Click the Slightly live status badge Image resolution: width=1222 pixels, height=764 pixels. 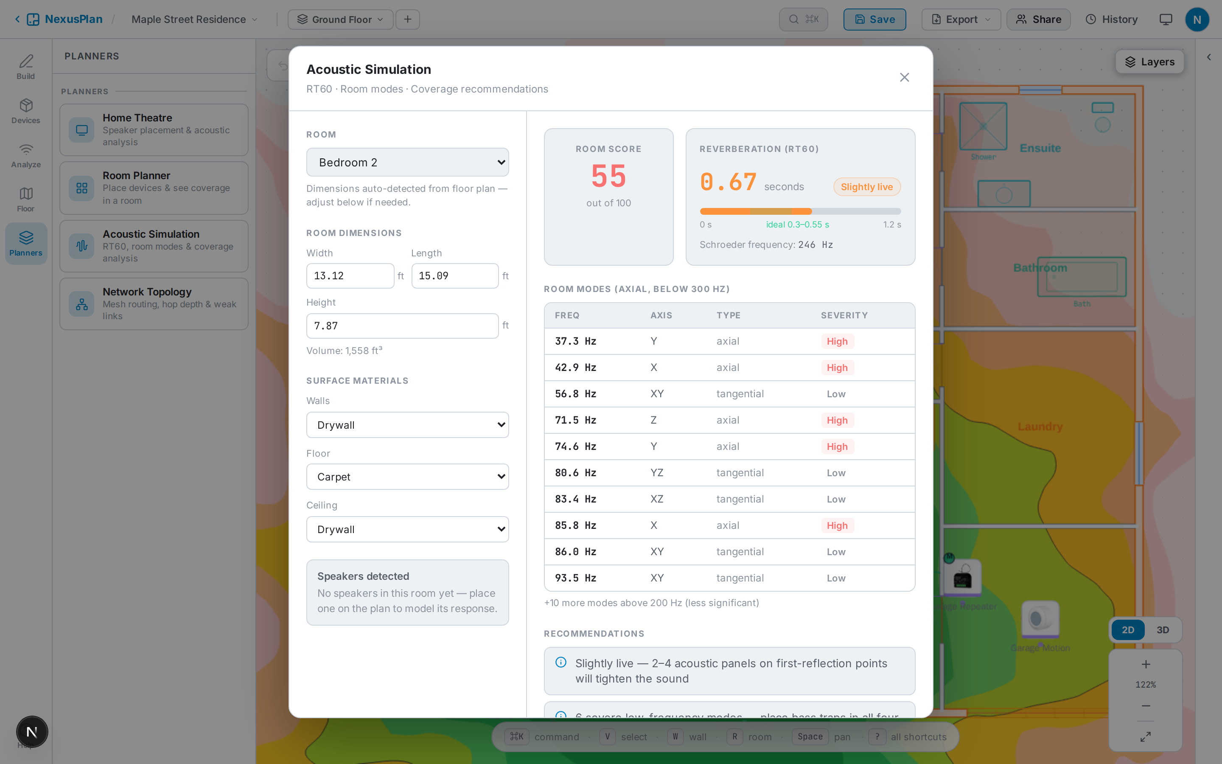867,186
